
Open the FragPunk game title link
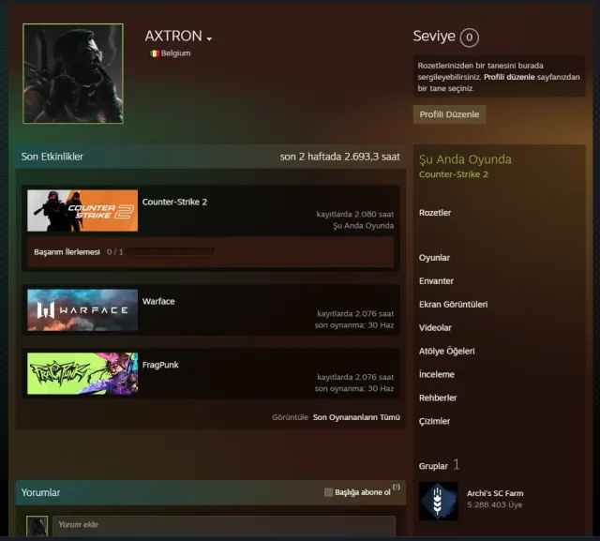point(160,365)
